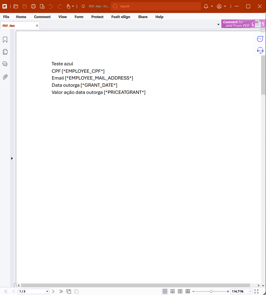Go to the next page
Image resolution: width=266 pixels, height=295 pixels.
tap(53, 291)
